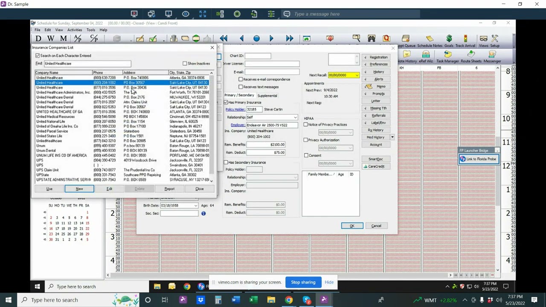
Task: Open the Appt Queue tool
Action: pyautogui.click(x=406, y=41)
